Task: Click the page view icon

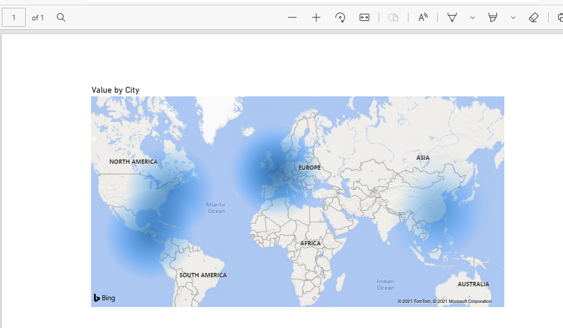Action: [x=394, y=17]
